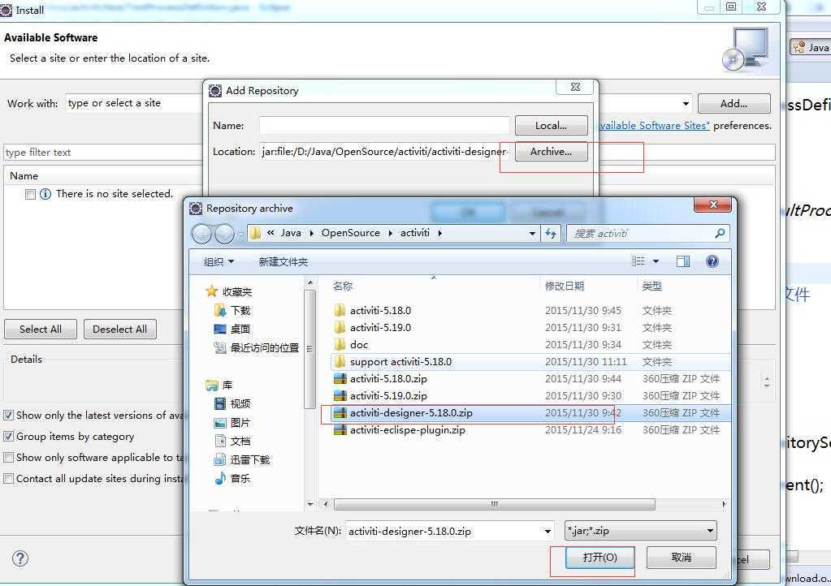The width and height of the screenshot is (831, 586).
Task: Click the Details panel spinner arrows
Action: point(767,381)
